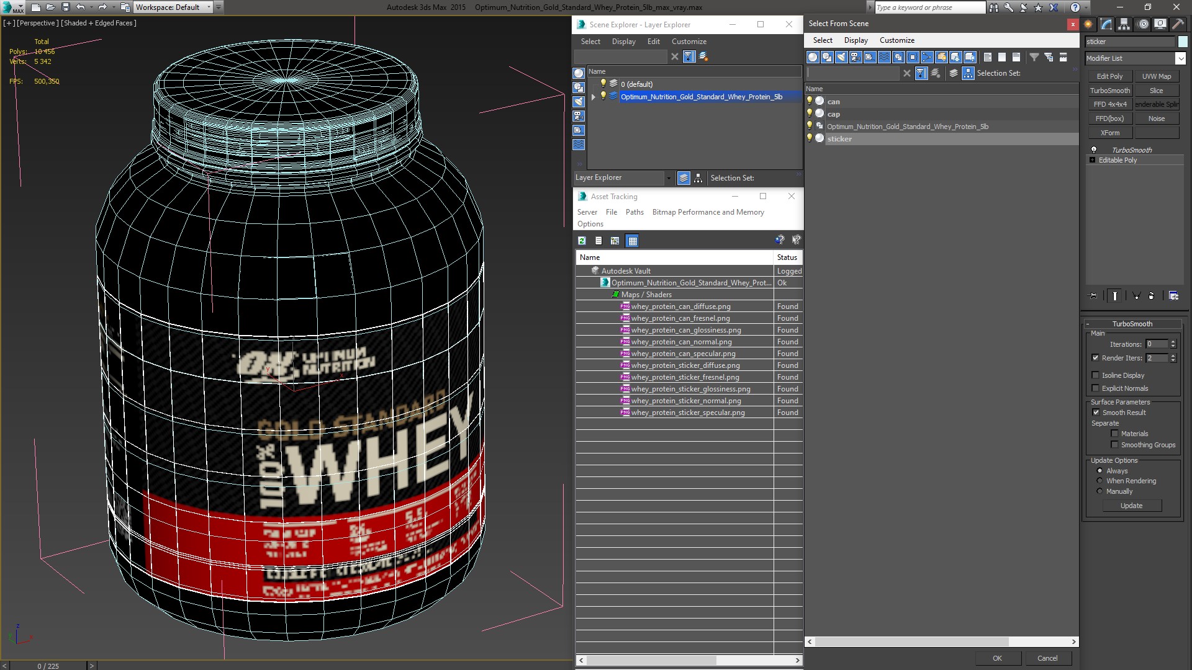Click Configure Modifier Sets icon
The image size is (1192, 670).
tap(1173, 296)
